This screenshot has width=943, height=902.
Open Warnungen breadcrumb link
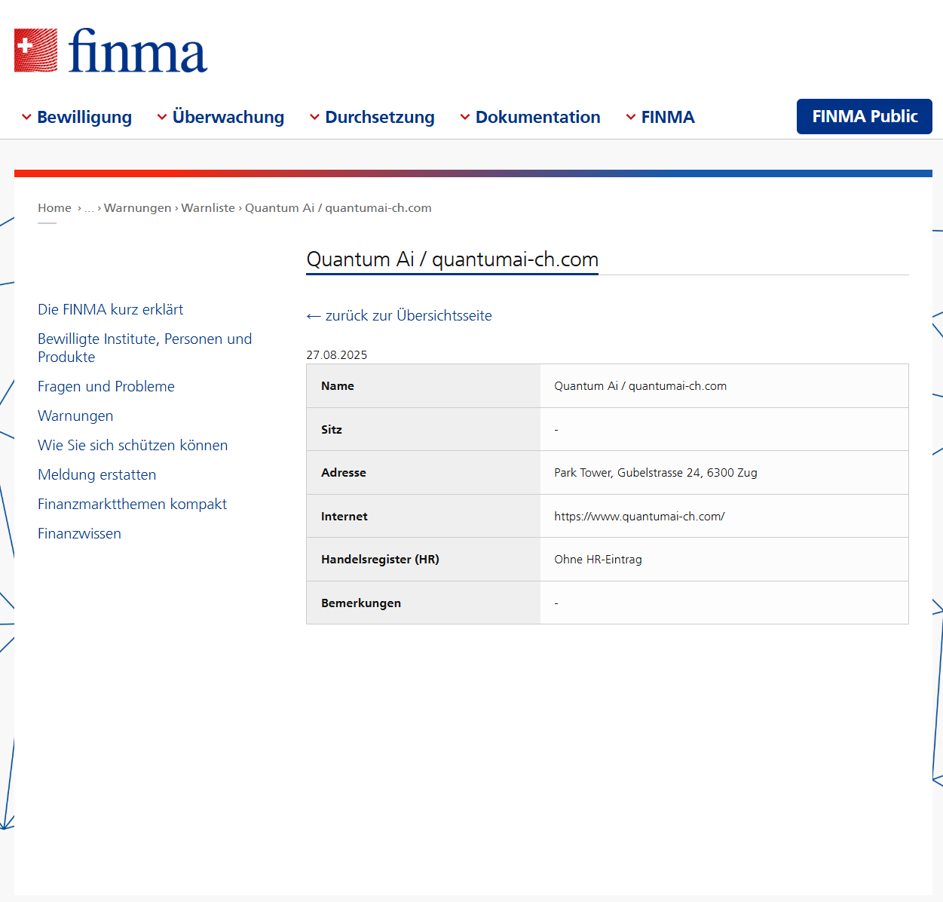pyautogui.click(x=138, y=208)
